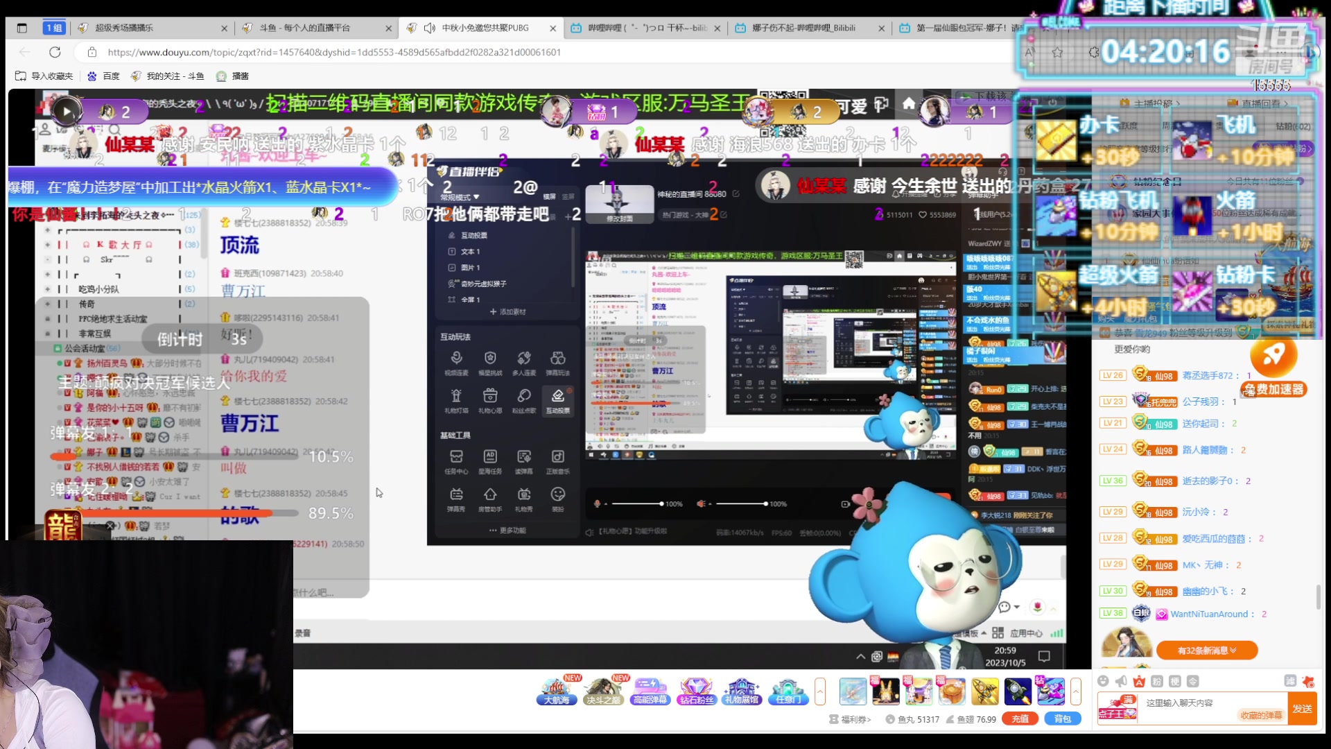Open the 背包 backpack button
The height and width of the screenshot is (749, 1331).
tap(1063, 719)
